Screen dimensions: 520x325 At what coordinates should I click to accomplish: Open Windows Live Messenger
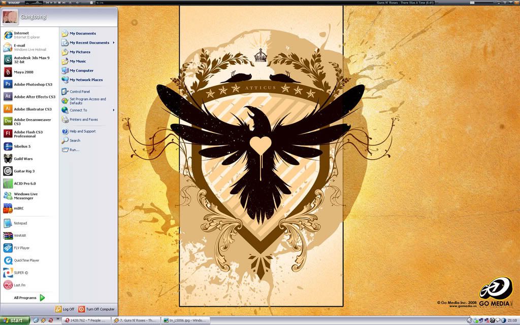[x=29, y=196]
